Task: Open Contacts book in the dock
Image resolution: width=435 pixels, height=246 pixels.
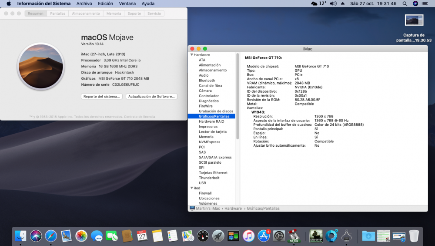Action: coord(127,236)
